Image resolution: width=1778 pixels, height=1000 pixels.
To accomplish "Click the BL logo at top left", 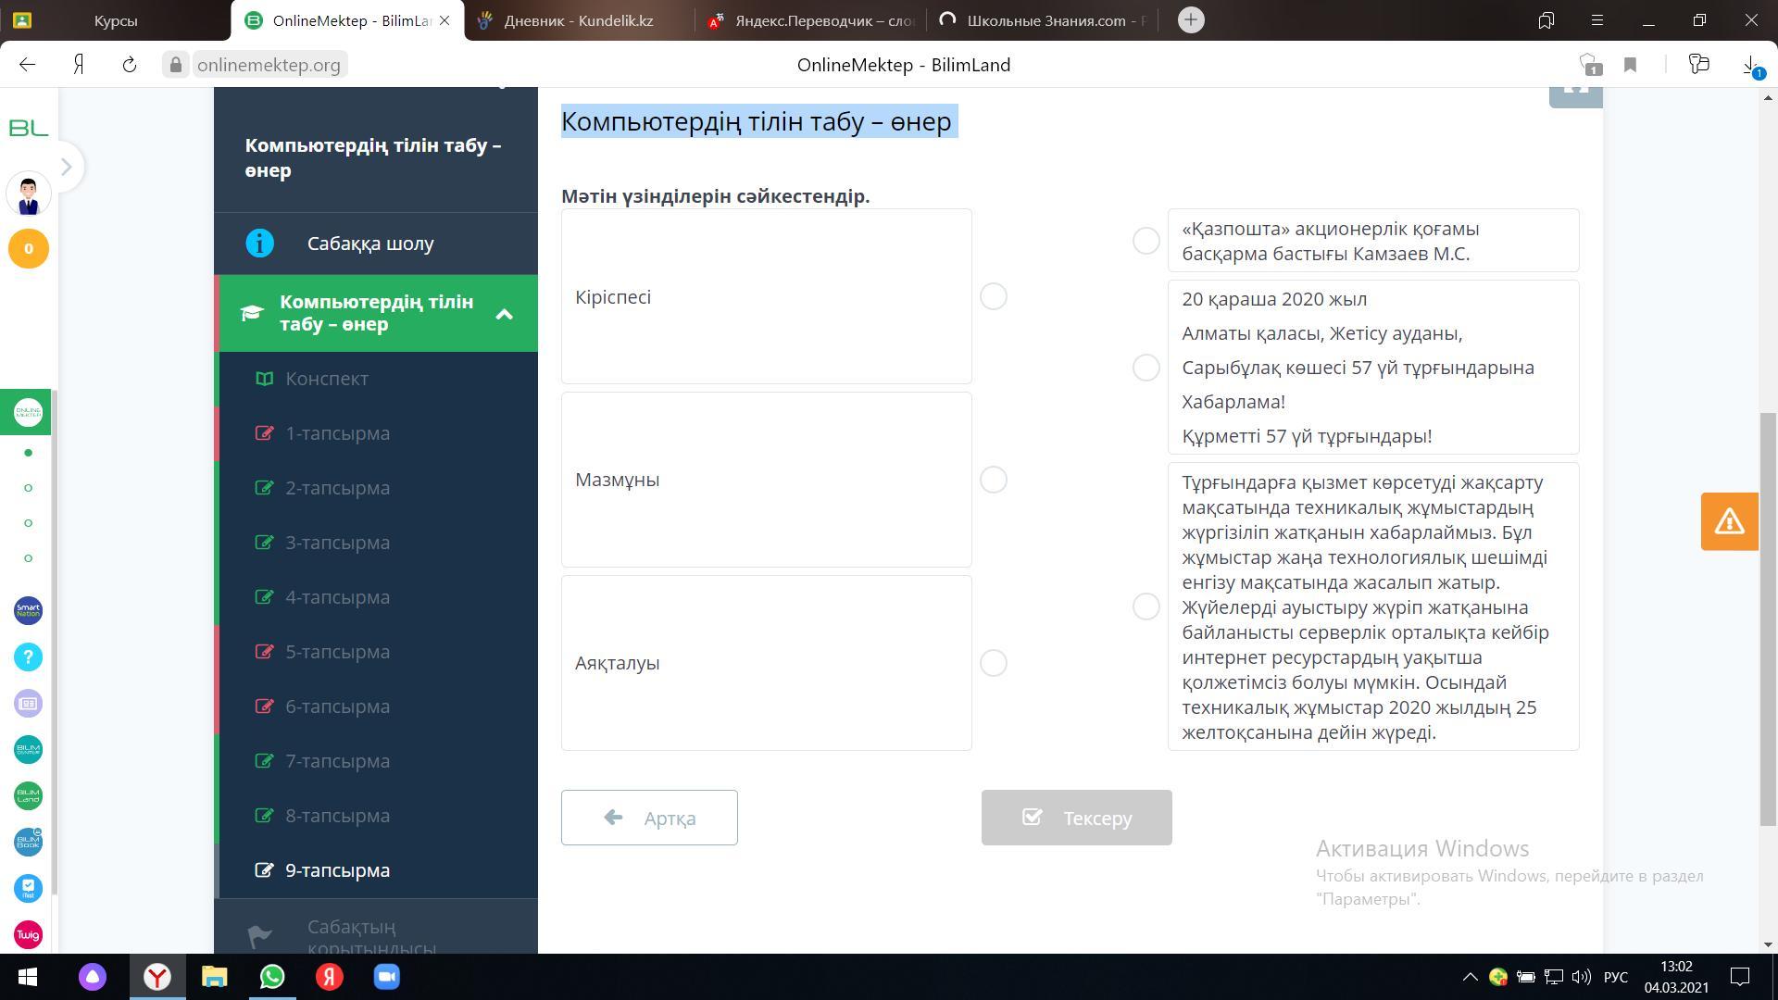I will tap(28, 128).
